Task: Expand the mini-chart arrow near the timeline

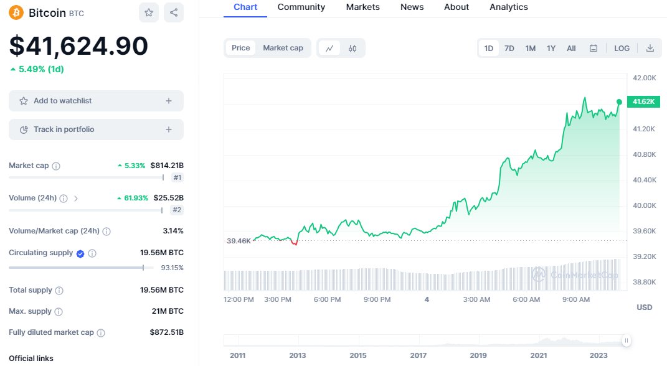Action: [x=625, y=340]
